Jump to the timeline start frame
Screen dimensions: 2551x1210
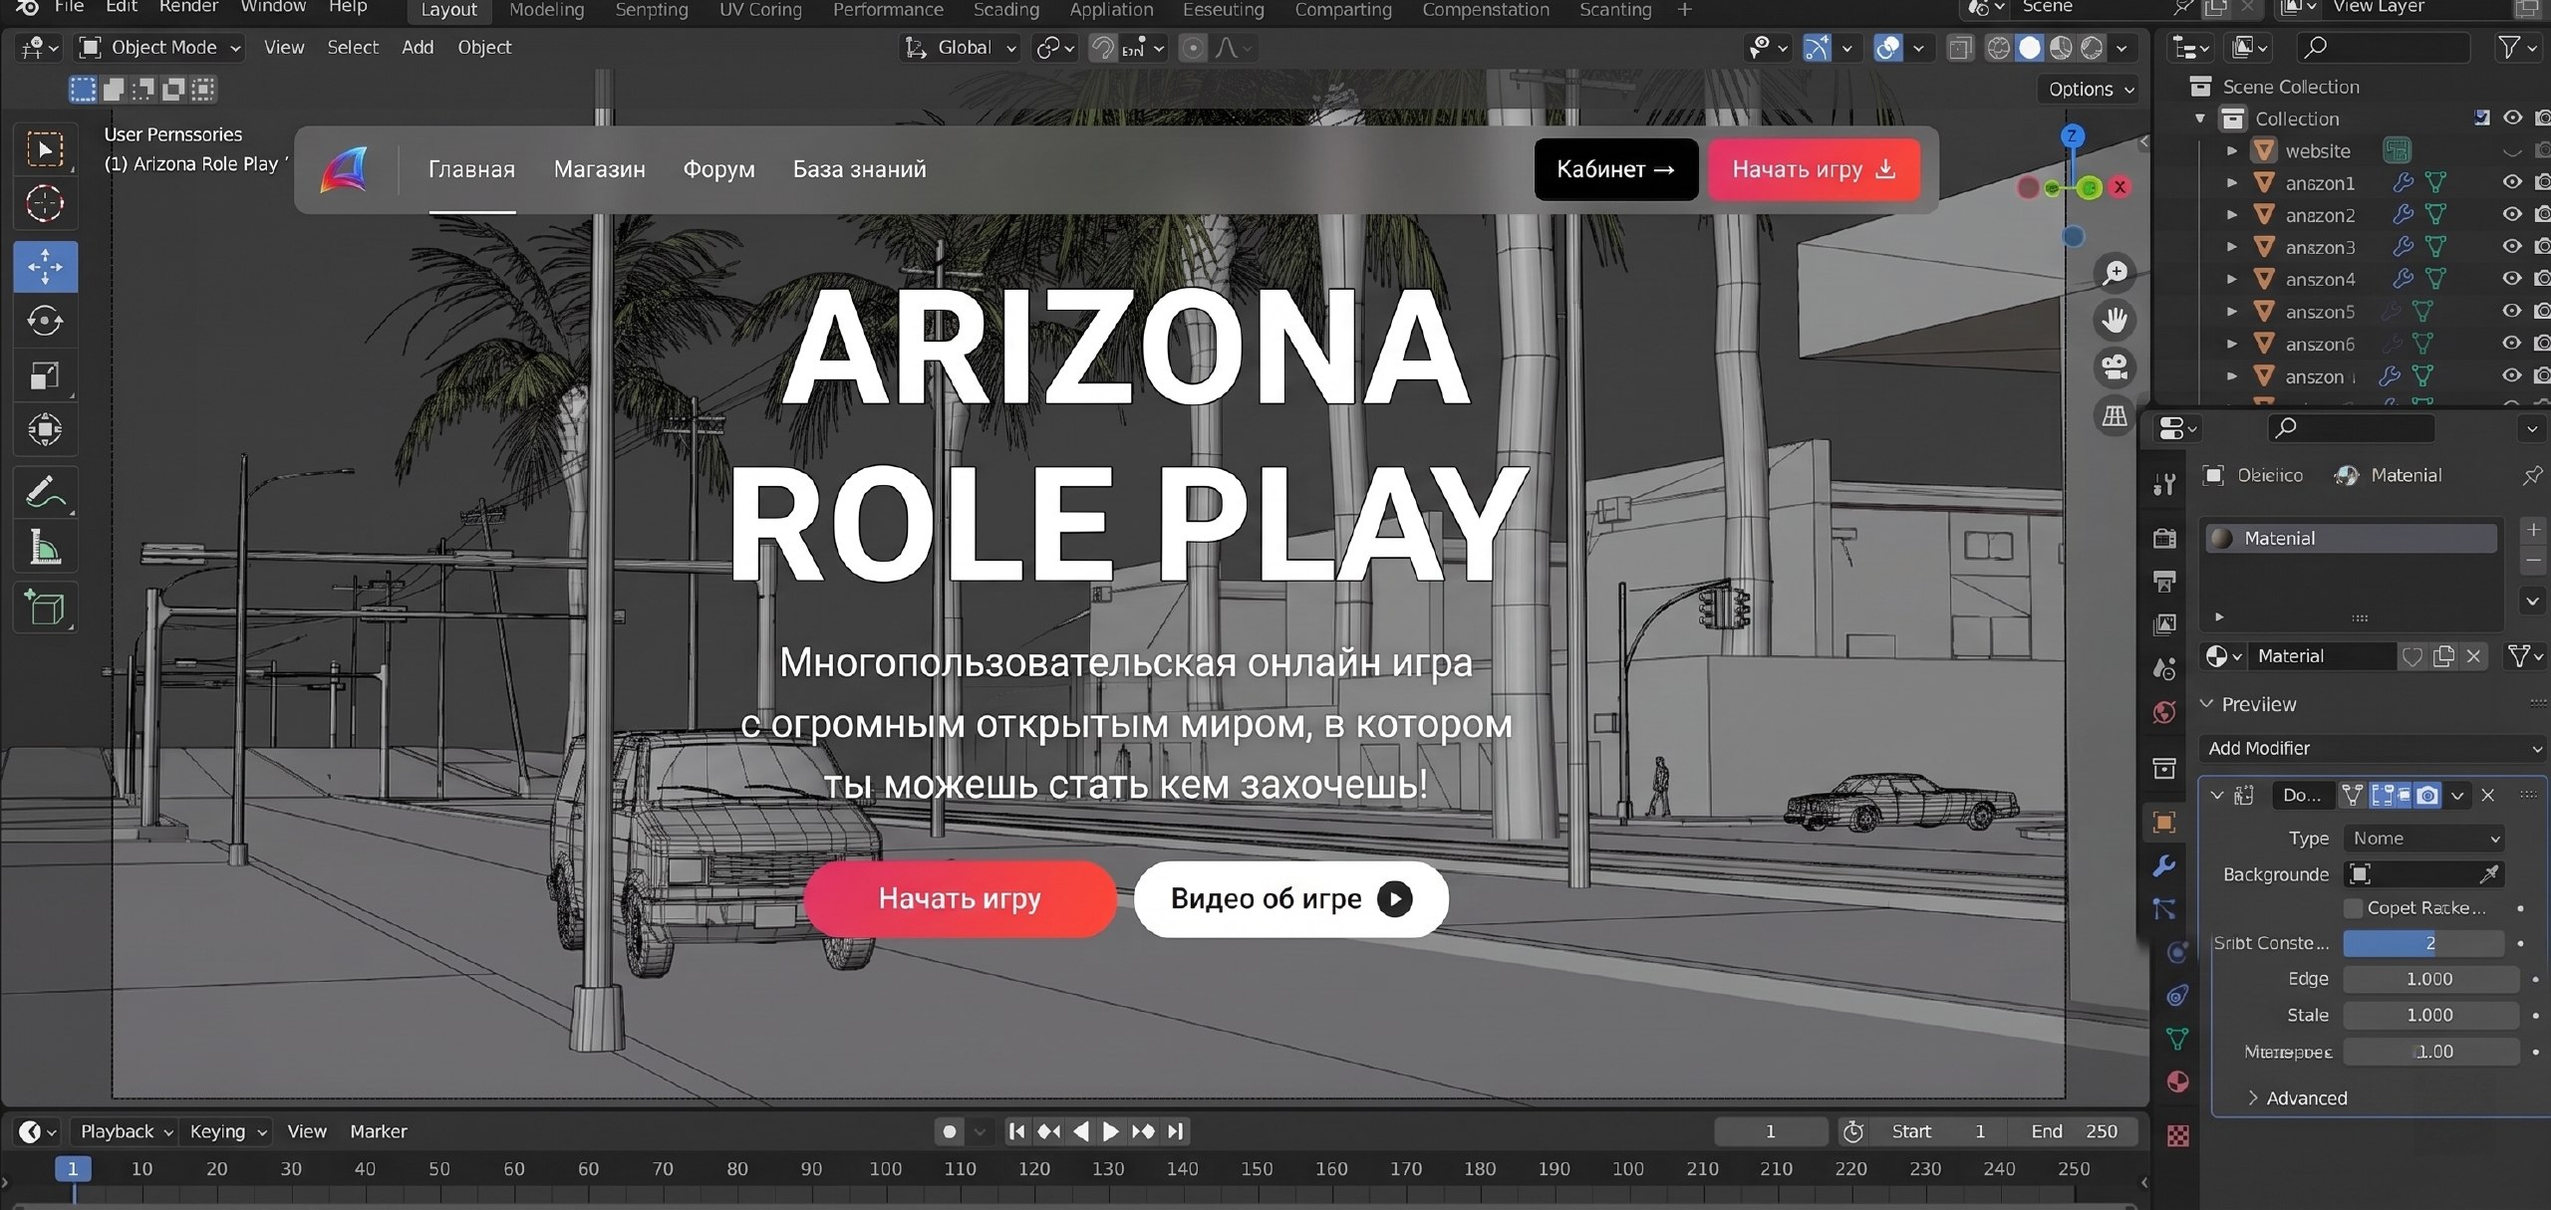1016,1131
